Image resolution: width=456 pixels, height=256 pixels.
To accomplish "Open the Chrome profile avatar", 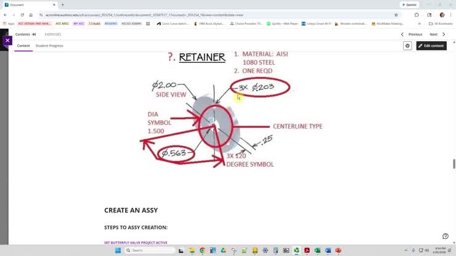I will coord(442,15).
